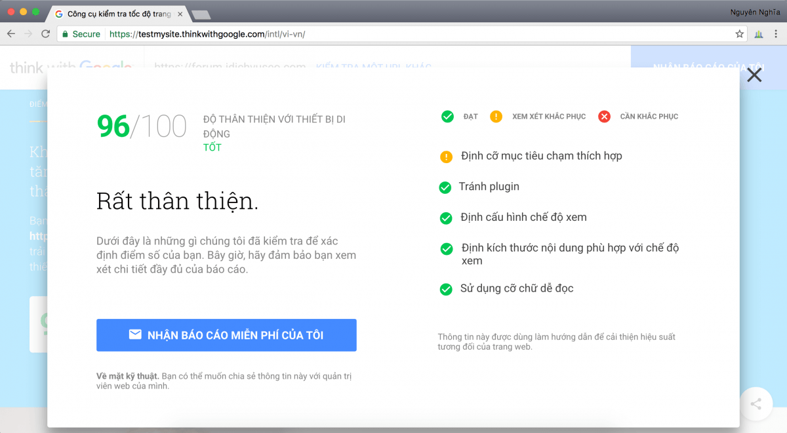Click the ĐẠT legend label
Screen dimensions: 787x433
[x=470, y=117]
